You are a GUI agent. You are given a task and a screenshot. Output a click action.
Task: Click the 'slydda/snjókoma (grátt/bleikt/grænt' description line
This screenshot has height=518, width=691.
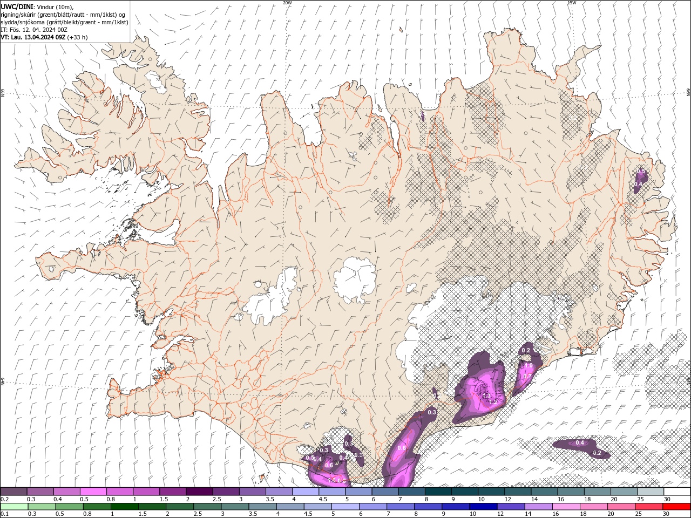64,22
